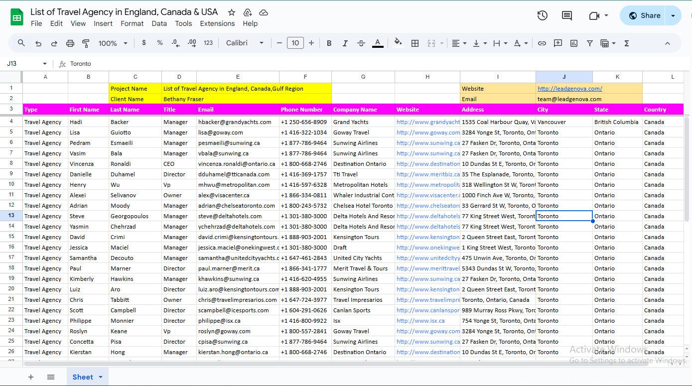Open the leadgenova.com link in J1
The width and height of the screenshot is (692, 386).
coord(569,89)
